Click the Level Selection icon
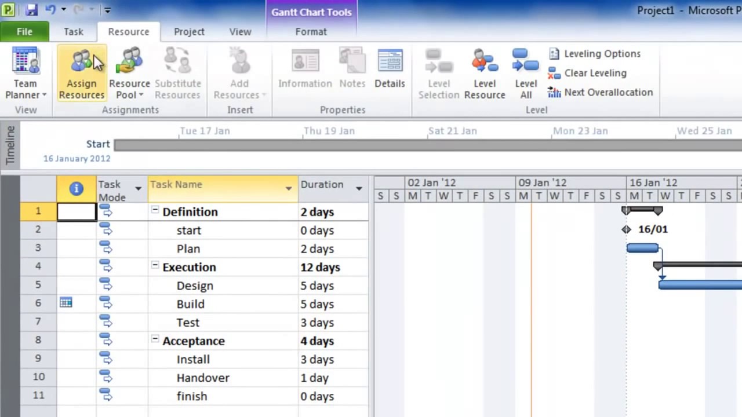742x417 pixels. click(x=439, y=61)
